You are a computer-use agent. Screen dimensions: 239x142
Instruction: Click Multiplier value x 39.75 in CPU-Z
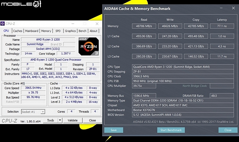pyautogui.click(x=33, y=93)
